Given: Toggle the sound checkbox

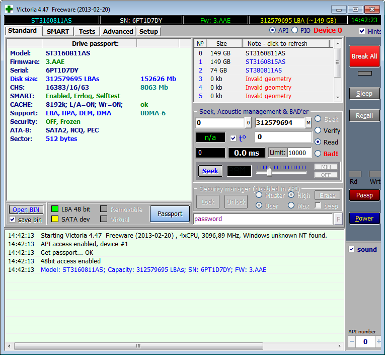Looking at the screenshot, I should [352, 249].
